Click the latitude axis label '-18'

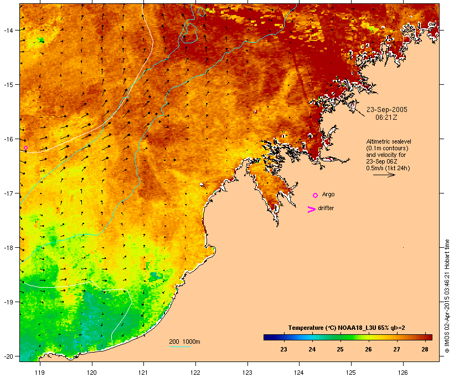[8, 248]
